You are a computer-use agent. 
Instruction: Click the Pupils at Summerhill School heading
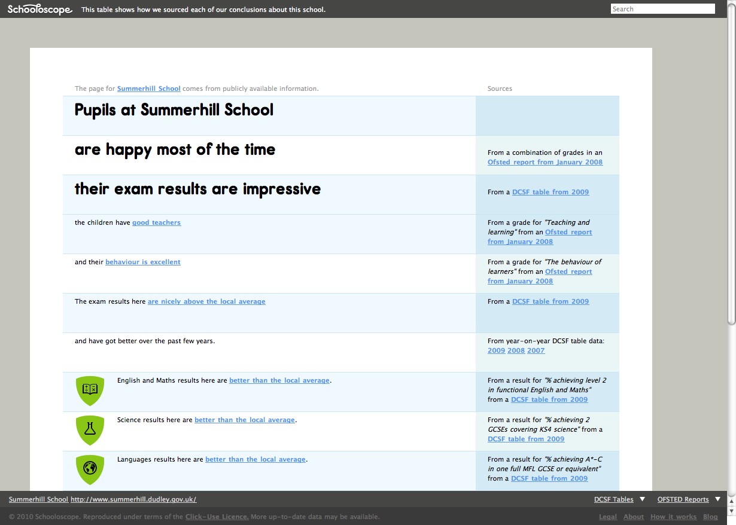pos(174,110)
